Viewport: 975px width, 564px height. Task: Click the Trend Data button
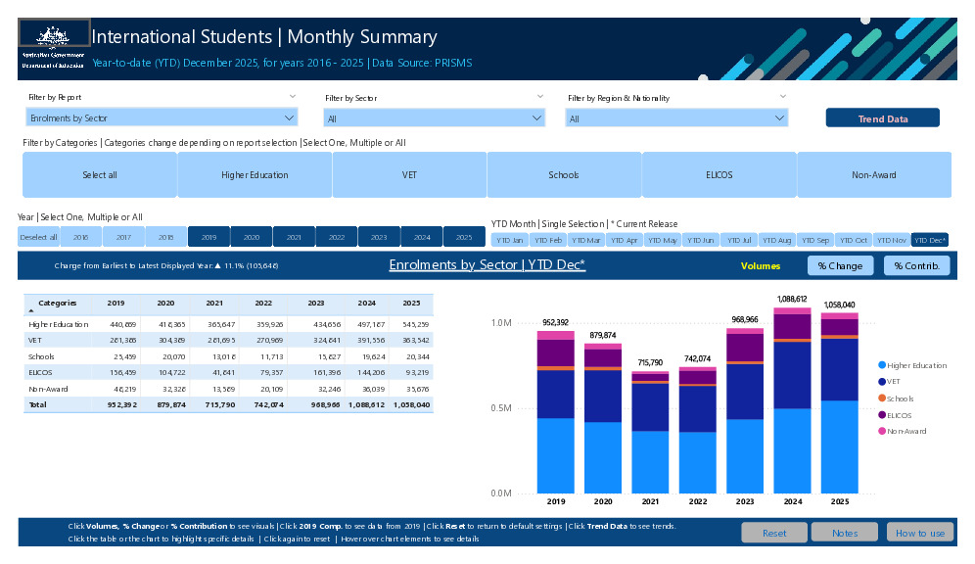[884, 117]
